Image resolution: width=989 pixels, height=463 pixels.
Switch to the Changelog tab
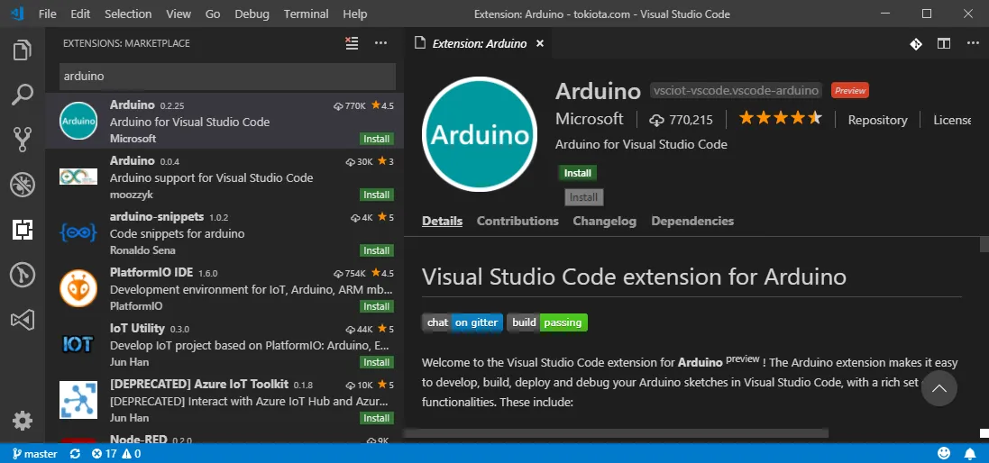pos(604,221)
